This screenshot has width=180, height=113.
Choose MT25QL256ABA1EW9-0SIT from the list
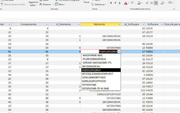pyautogui.click(x=101, y=74)
